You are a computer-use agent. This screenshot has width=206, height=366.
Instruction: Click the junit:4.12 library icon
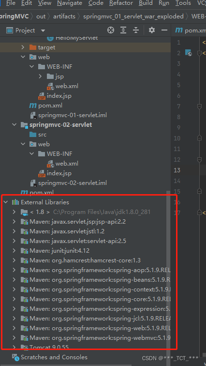(24, 251)
